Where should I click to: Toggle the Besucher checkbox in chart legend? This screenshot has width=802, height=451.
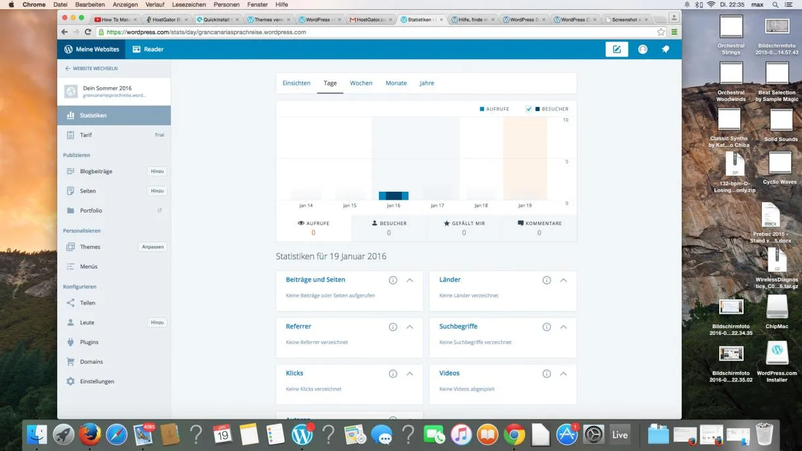[x=529, y=109]
